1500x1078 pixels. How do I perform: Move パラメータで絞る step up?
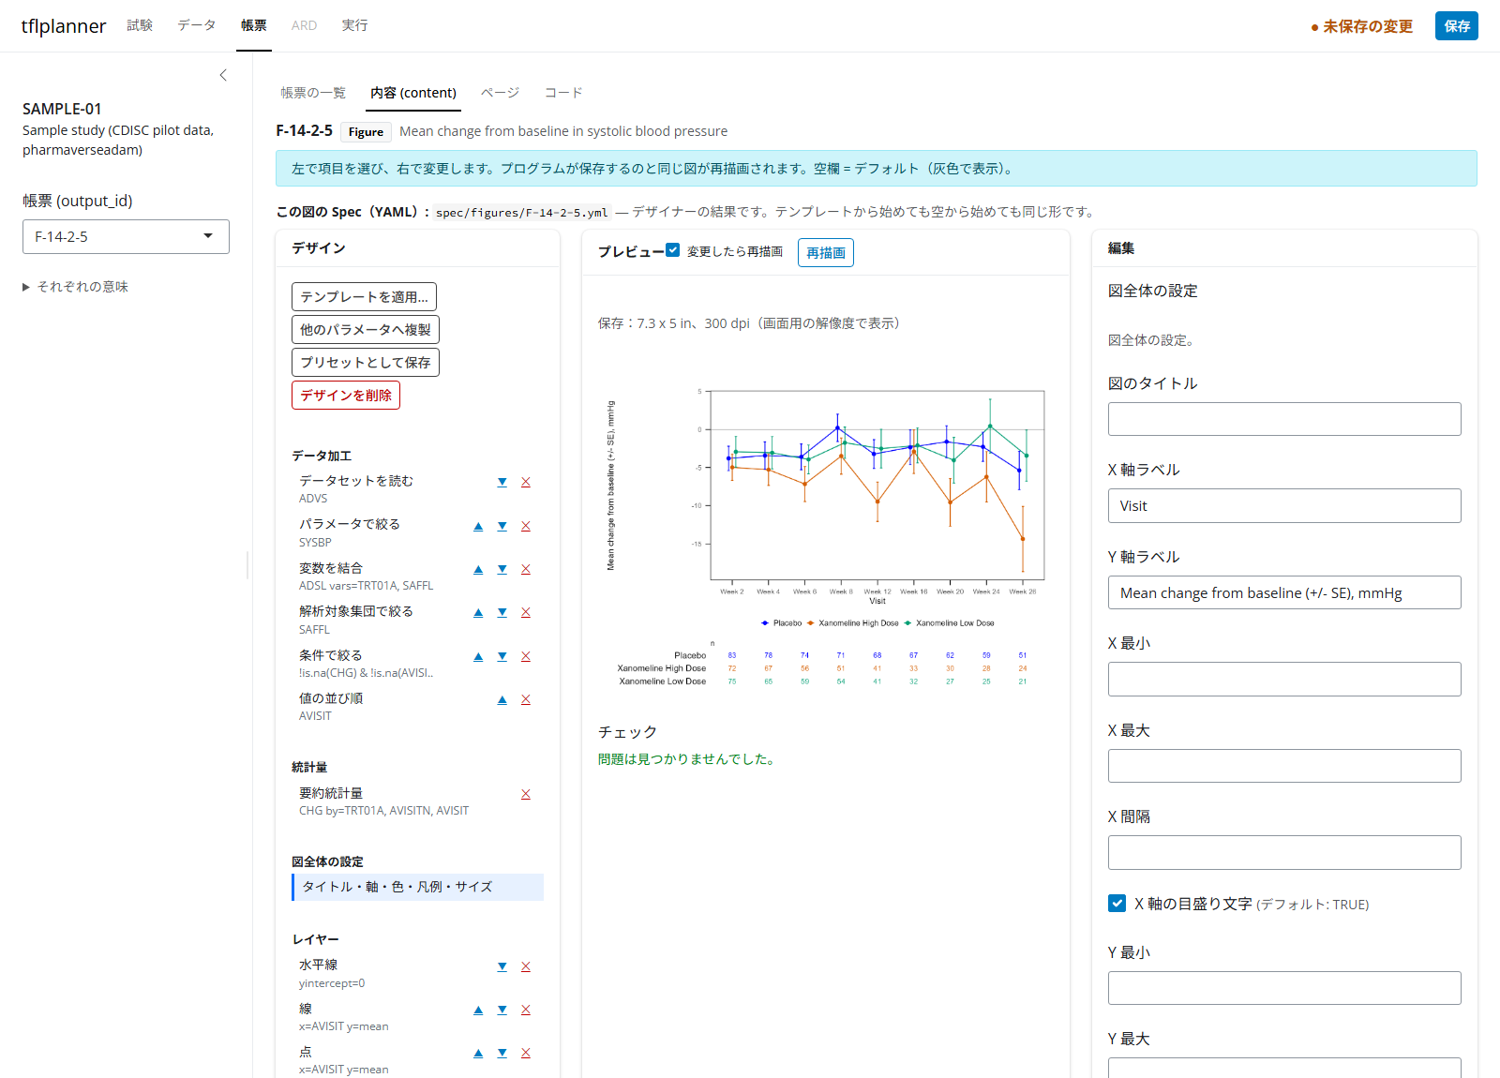tap(478, 526)
